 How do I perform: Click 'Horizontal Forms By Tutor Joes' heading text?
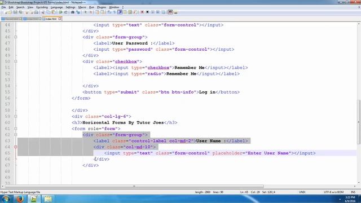123,122
